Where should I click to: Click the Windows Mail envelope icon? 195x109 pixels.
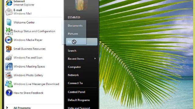tap(9, 12)
